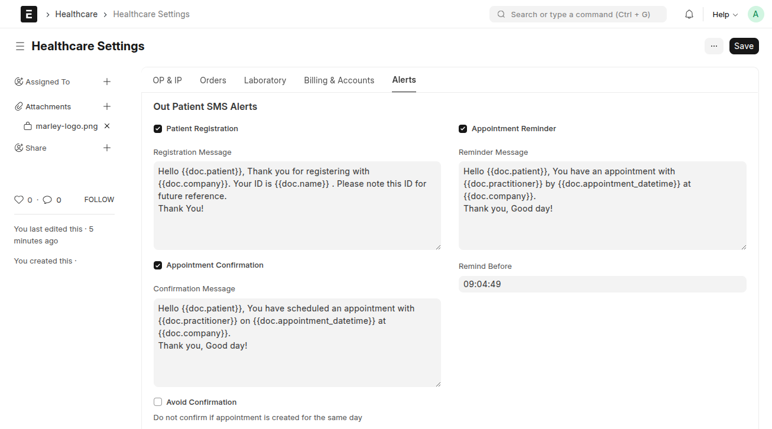772x429 pixels.
Task: Edit the Confirmation Message textarea
Action: click(297, 343)
